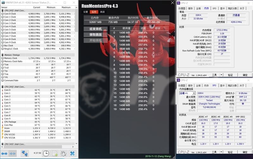Click the lower CPU-Z title bar icon

coord(178,80)
